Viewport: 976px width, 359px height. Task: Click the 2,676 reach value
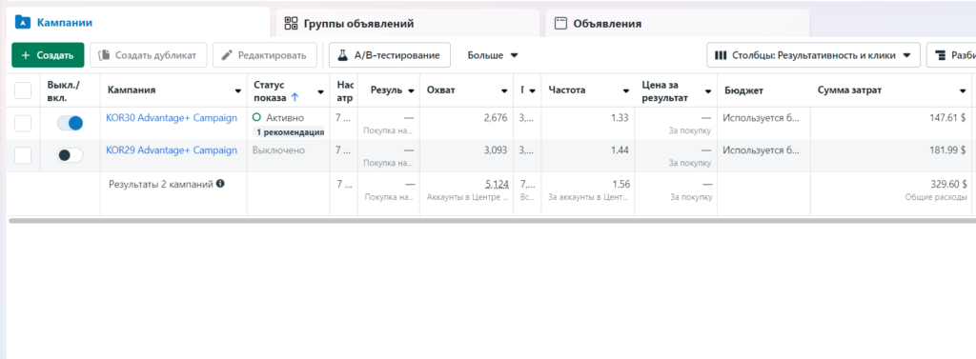(495, 117)
